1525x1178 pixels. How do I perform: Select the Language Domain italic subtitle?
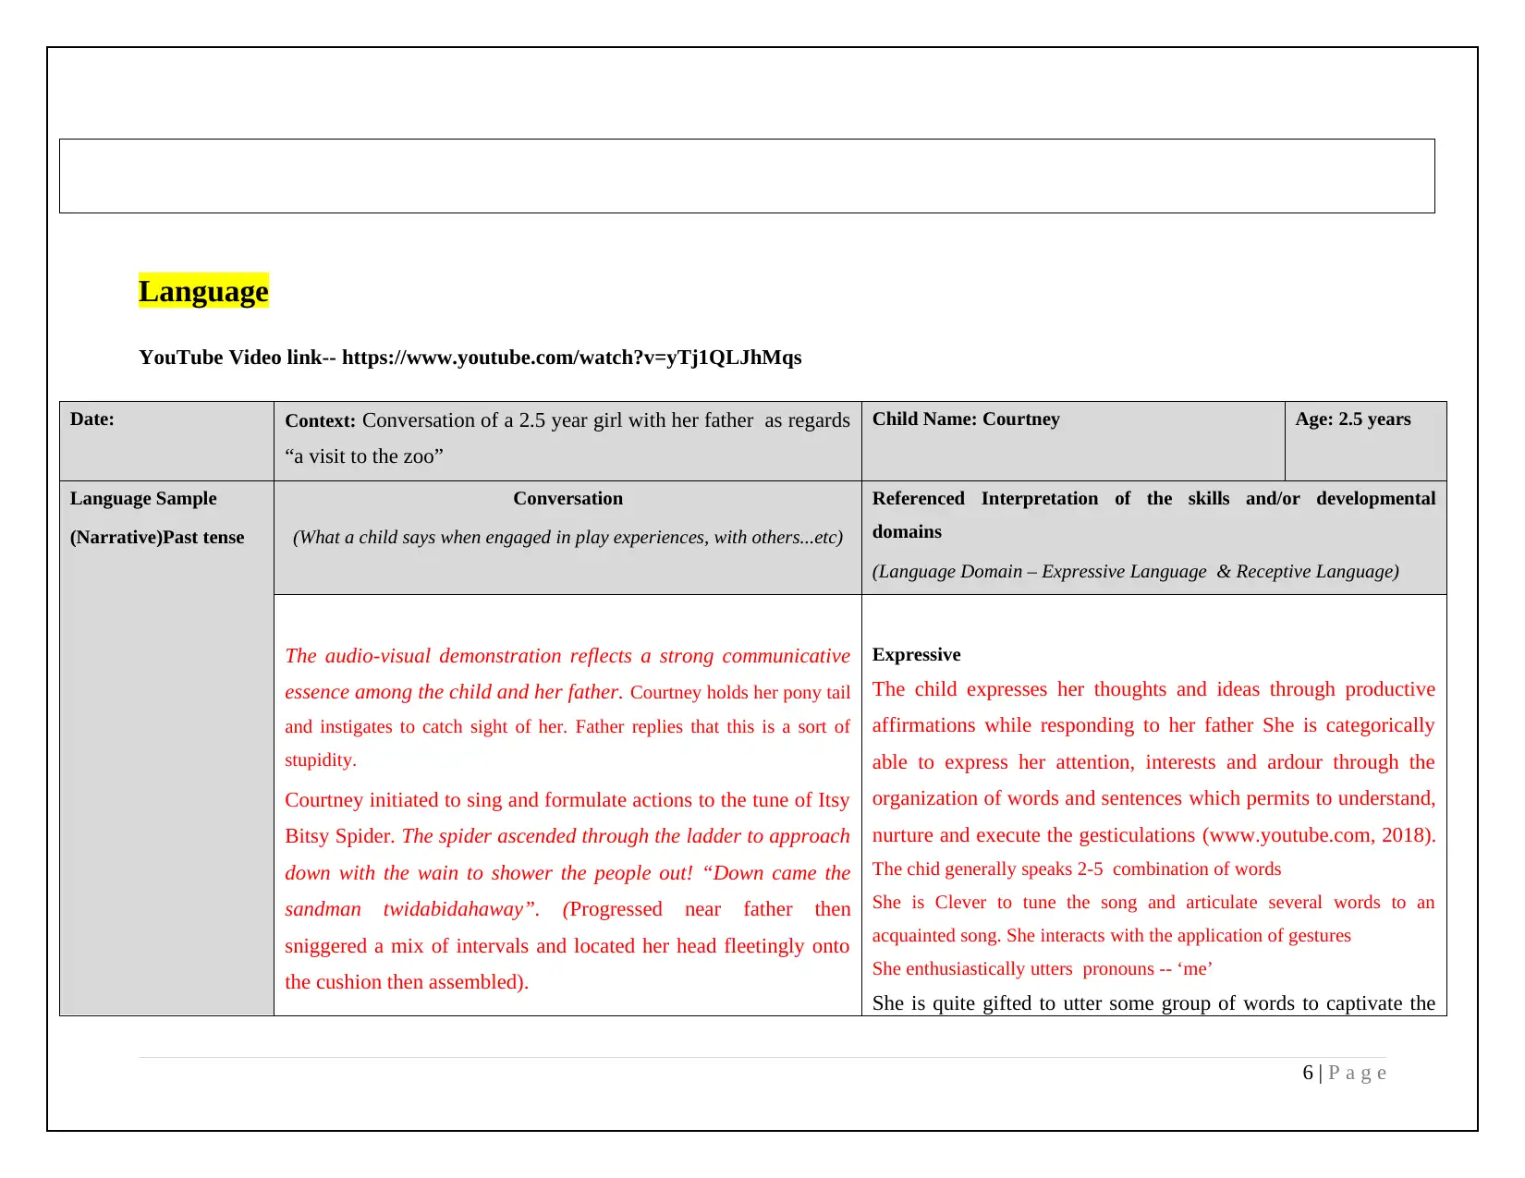tap(1135, 571)
